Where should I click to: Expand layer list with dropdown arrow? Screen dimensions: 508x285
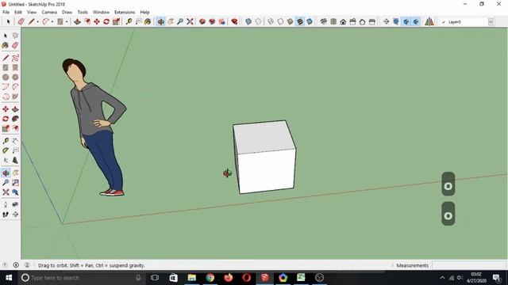491,22
